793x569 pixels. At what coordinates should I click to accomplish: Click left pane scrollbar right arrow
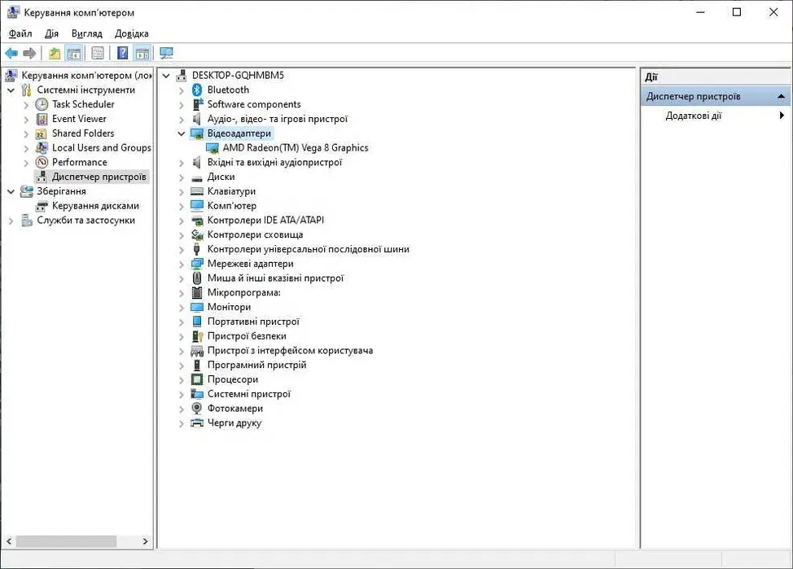145,541
